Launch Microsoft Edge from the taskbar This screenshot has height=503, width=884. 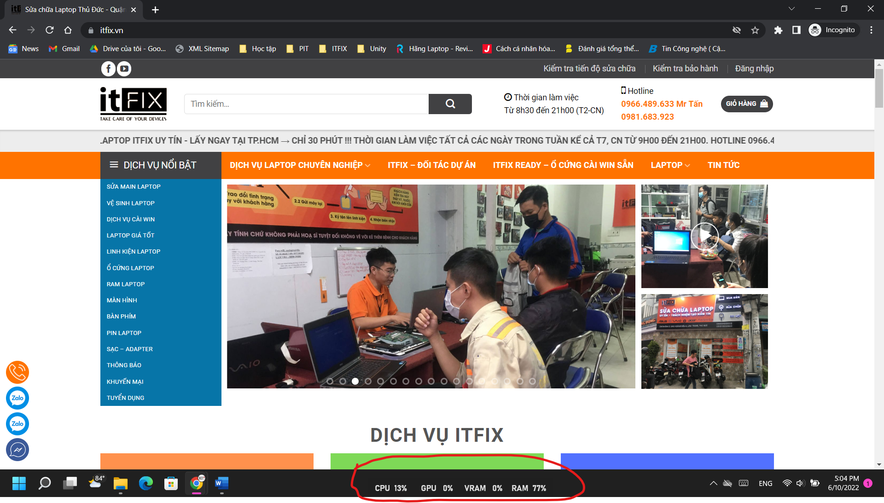146,483
